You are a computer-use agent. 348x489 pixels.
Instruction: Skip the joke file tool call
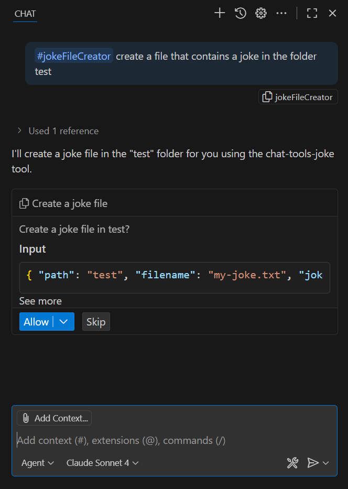96,322
